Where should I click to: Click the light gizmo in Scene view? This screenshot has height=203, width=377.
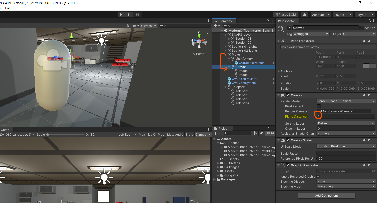point(102,41)
